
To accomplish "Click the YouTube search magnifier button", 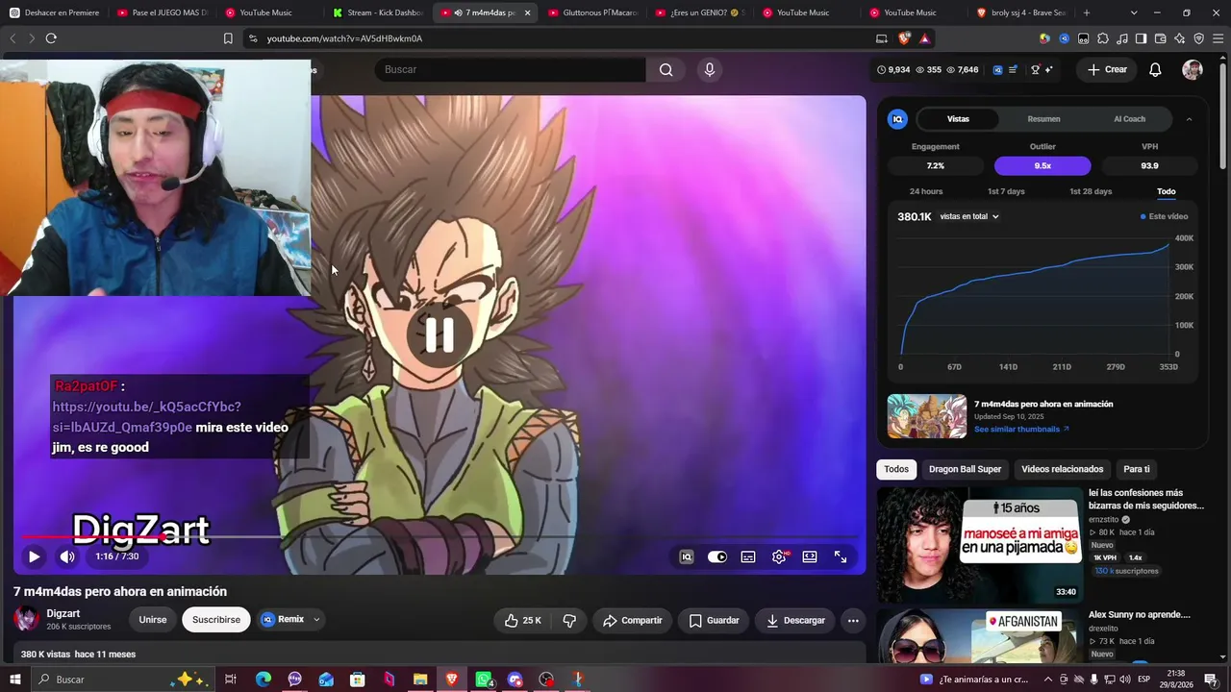I will (666, 69).
